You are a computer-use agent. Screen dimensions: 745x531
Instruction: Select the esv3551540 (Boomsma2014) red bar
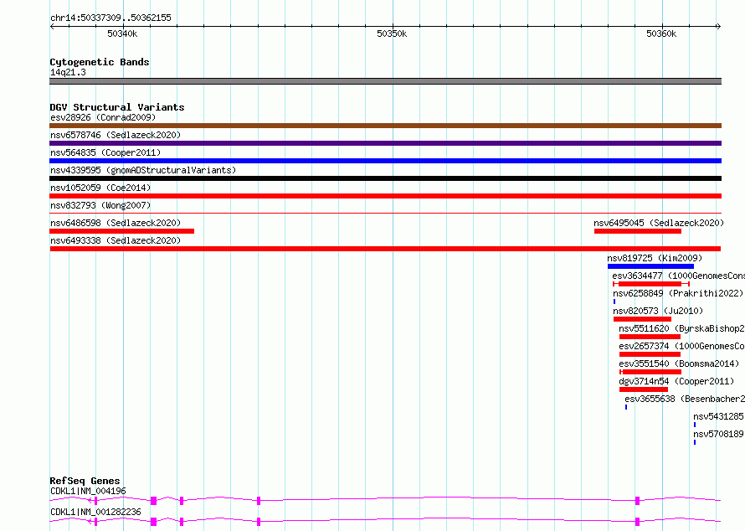[650, 372]
